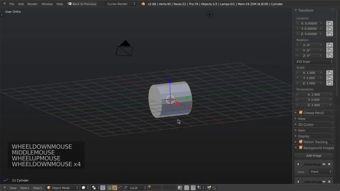
Task: Toggle lock for Rotation Y
Action: [329, 50]
